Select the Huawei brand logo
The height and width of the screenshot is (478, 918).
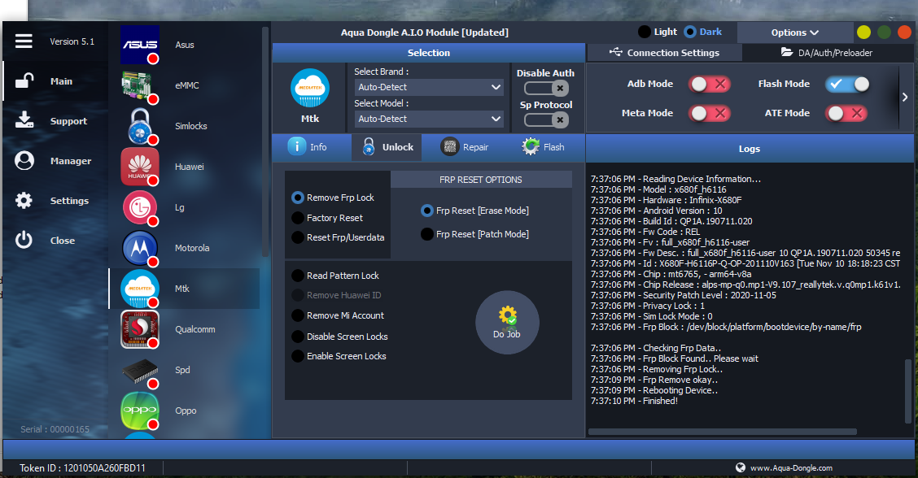tap(140, 167)
